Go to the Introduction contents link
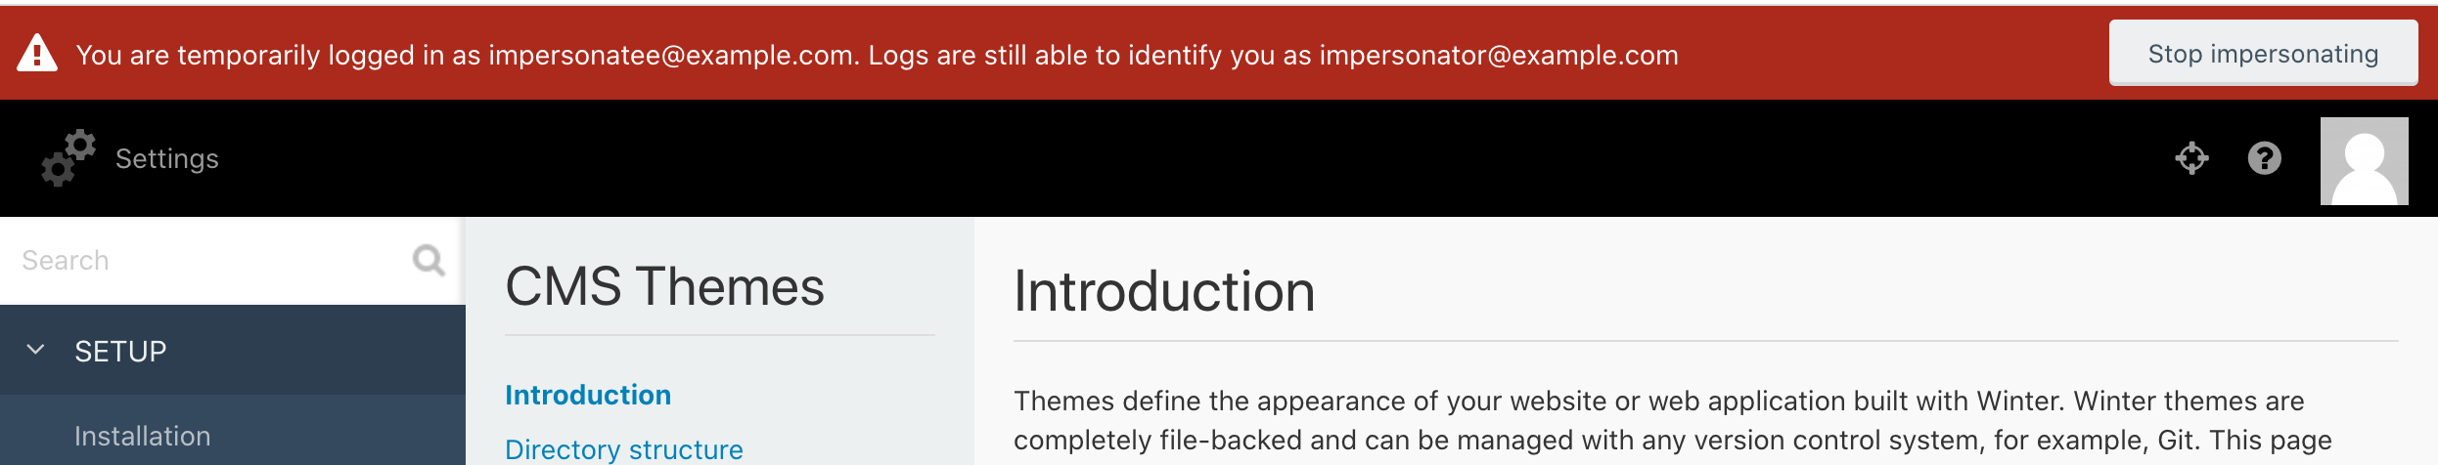Image resolution: width=2438 pixels, height=465 pixels. (588, 395)
